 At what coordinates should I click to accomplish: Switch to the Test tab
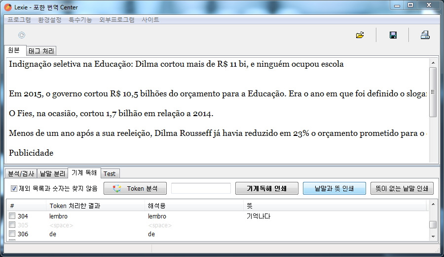(110, 173)
